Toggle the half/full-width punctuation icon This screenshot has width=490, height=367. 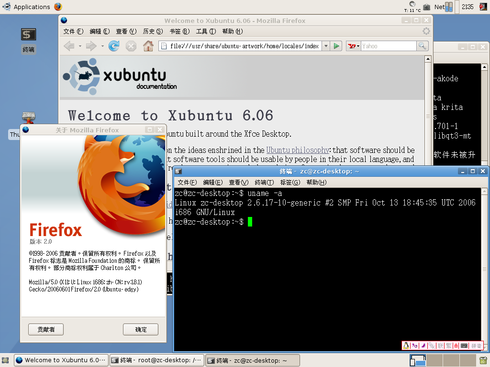(x=415, y=345)
